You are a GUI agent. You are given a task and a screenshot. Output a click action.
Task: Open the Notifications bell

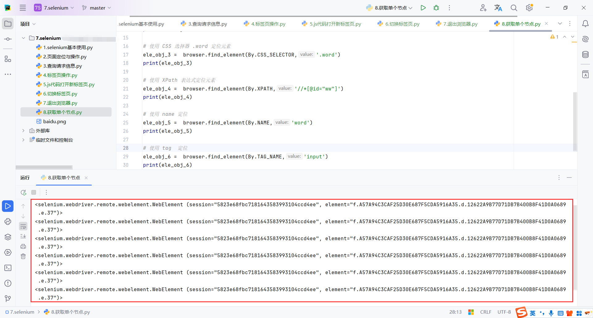(585, 24)
